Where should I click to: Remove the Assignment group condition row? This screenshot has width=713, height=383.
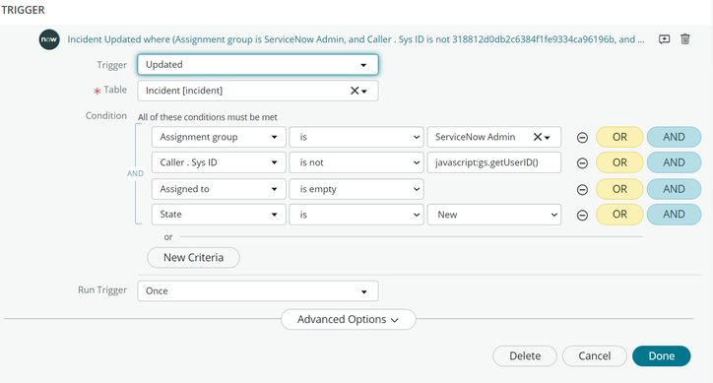[582, 138]
